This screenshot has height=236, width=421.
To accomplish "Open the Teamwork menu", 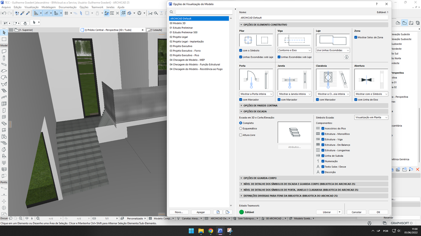I will coord(97,7).
